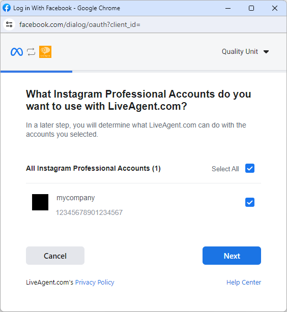Screen dimensions: 287x312
Task: Click the Next button
Action: (232, 256)
